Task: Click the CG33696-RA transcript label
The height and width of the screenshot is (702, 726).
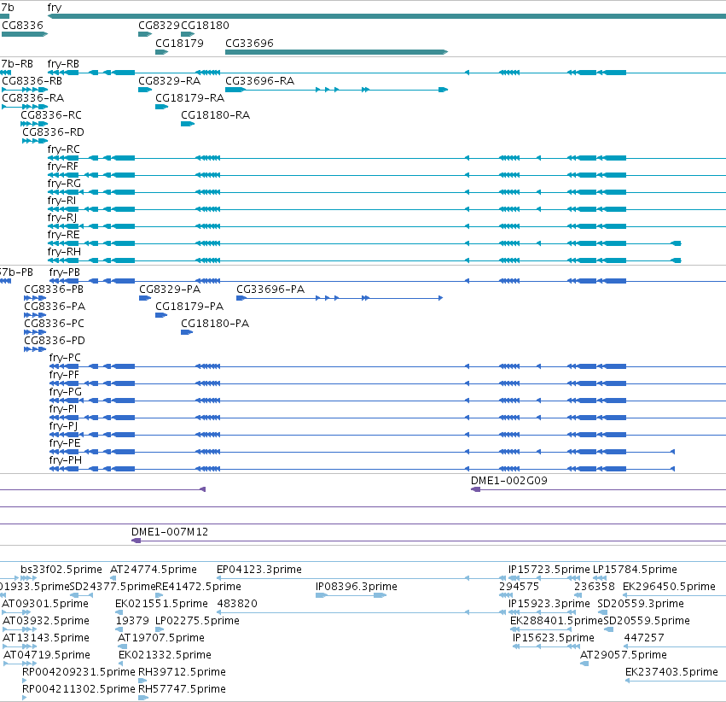Action: click(x=259, y=81)
